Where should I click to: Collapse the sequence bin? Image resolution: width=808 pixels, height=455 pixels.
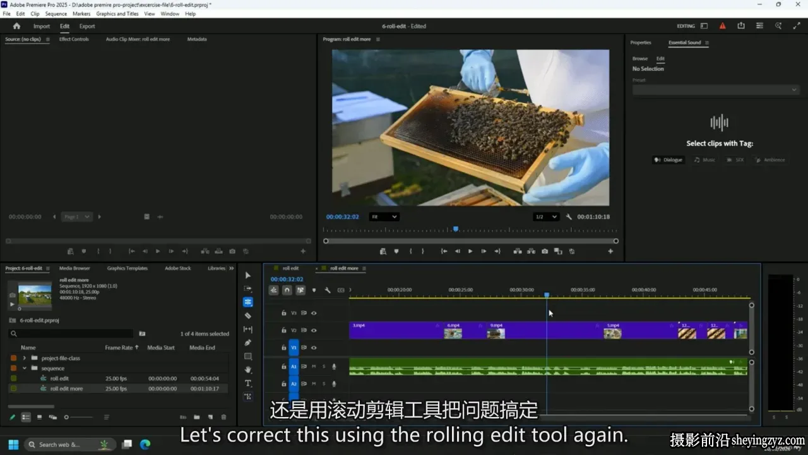24,368
